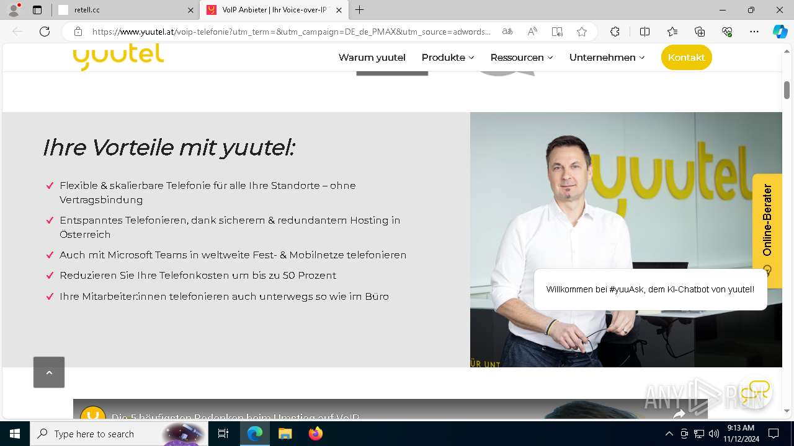The height and width of the screenshot is (446, 794).
Task: Open the Copilot sidebar icon
Action: pyautogui.click(x=780, y=32)
